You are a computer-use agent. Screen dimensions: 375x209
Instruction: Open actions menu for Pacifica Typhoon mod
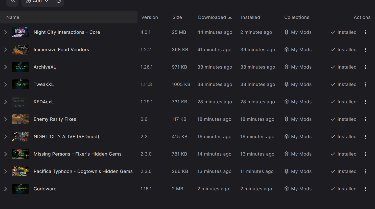365,171
